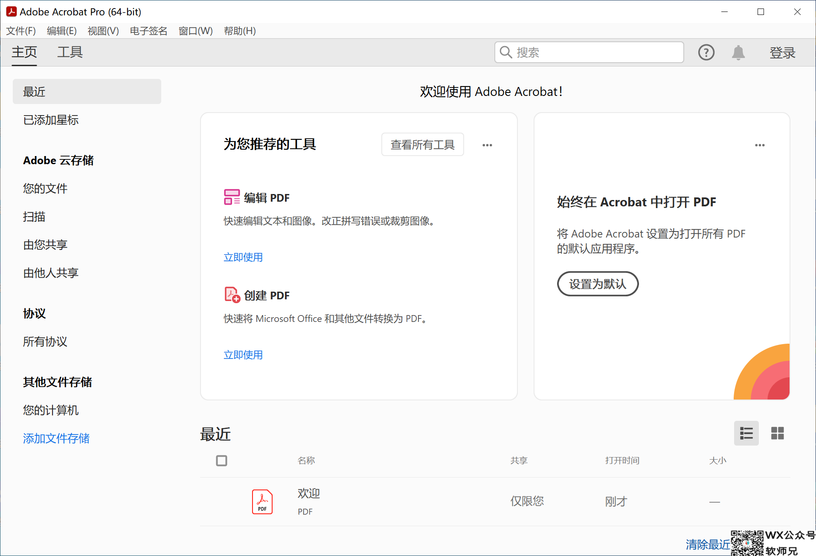Click the help question mark icon
Image resolution: width=816 pixels, height=556 pixels.
point(706,52)
